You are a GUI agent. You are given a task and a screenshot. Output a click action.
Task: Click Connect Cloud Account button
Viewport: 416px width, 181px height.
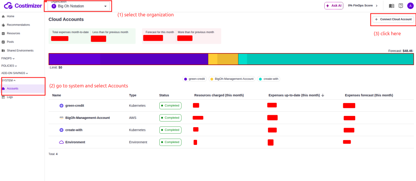coord(393,19)
